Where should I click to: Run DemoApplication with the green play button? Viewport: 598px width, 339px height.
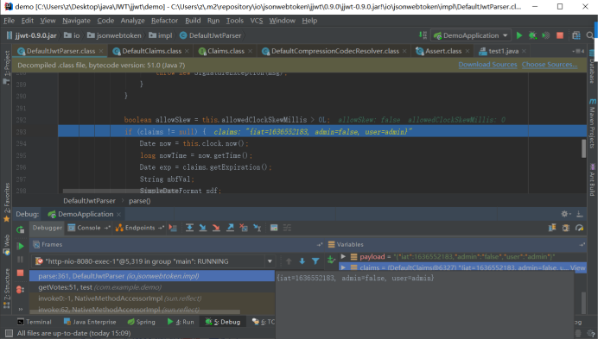tap(519, 35)
